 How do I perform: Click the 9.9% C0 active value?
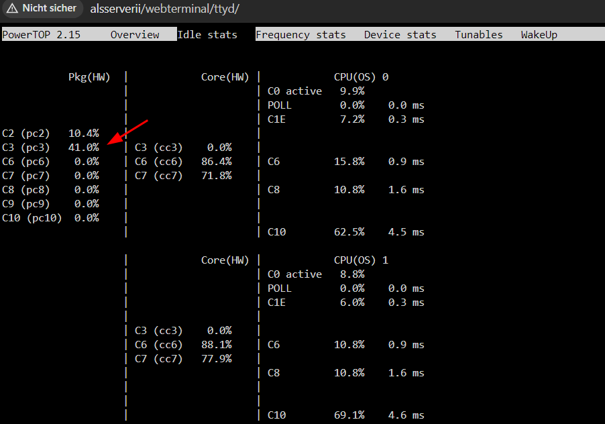pos(352,91)
